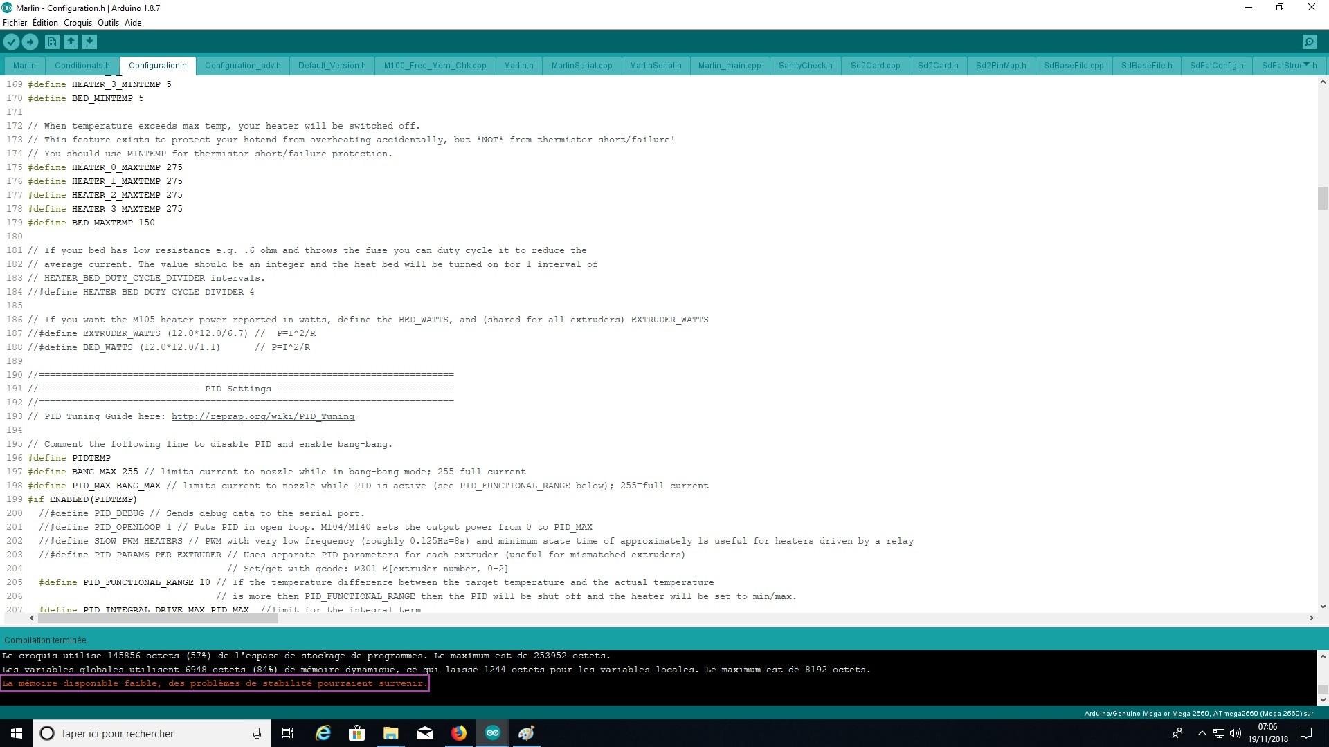1329x747 pixels.
Task: Open the Fichier menu
Action: coord(15,23)
